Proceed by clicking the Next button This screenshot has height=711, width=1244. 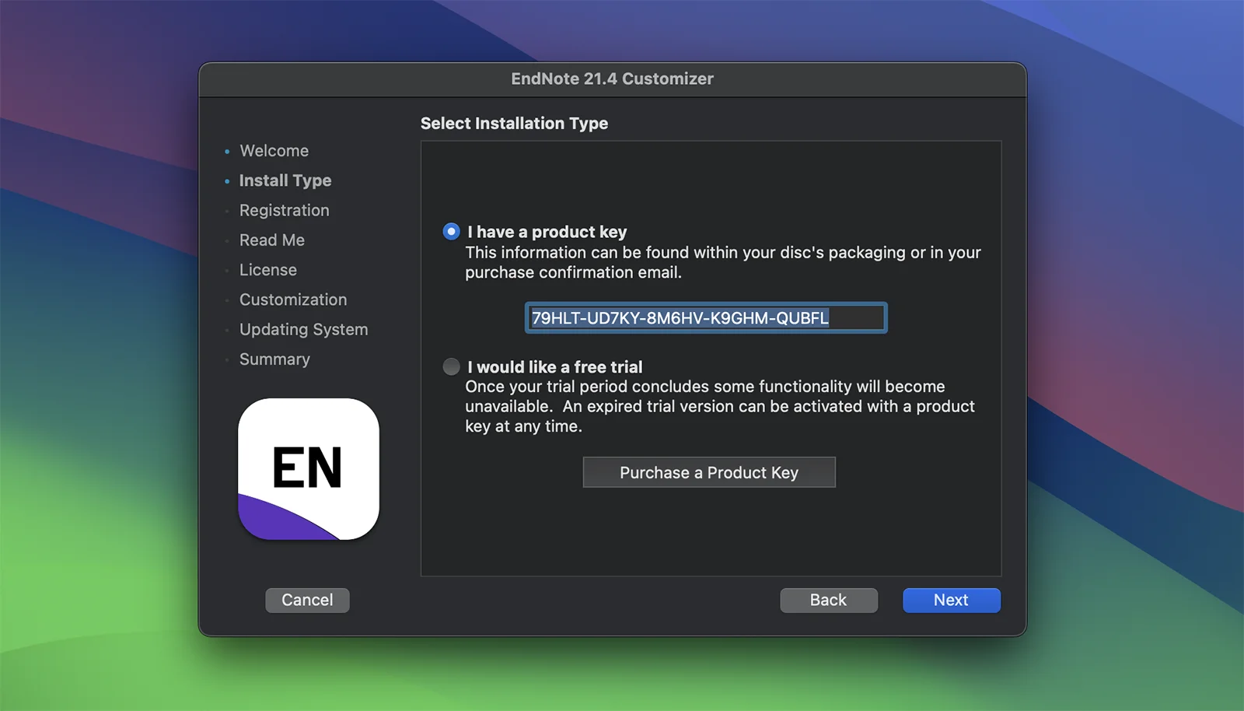pos(951,600)
